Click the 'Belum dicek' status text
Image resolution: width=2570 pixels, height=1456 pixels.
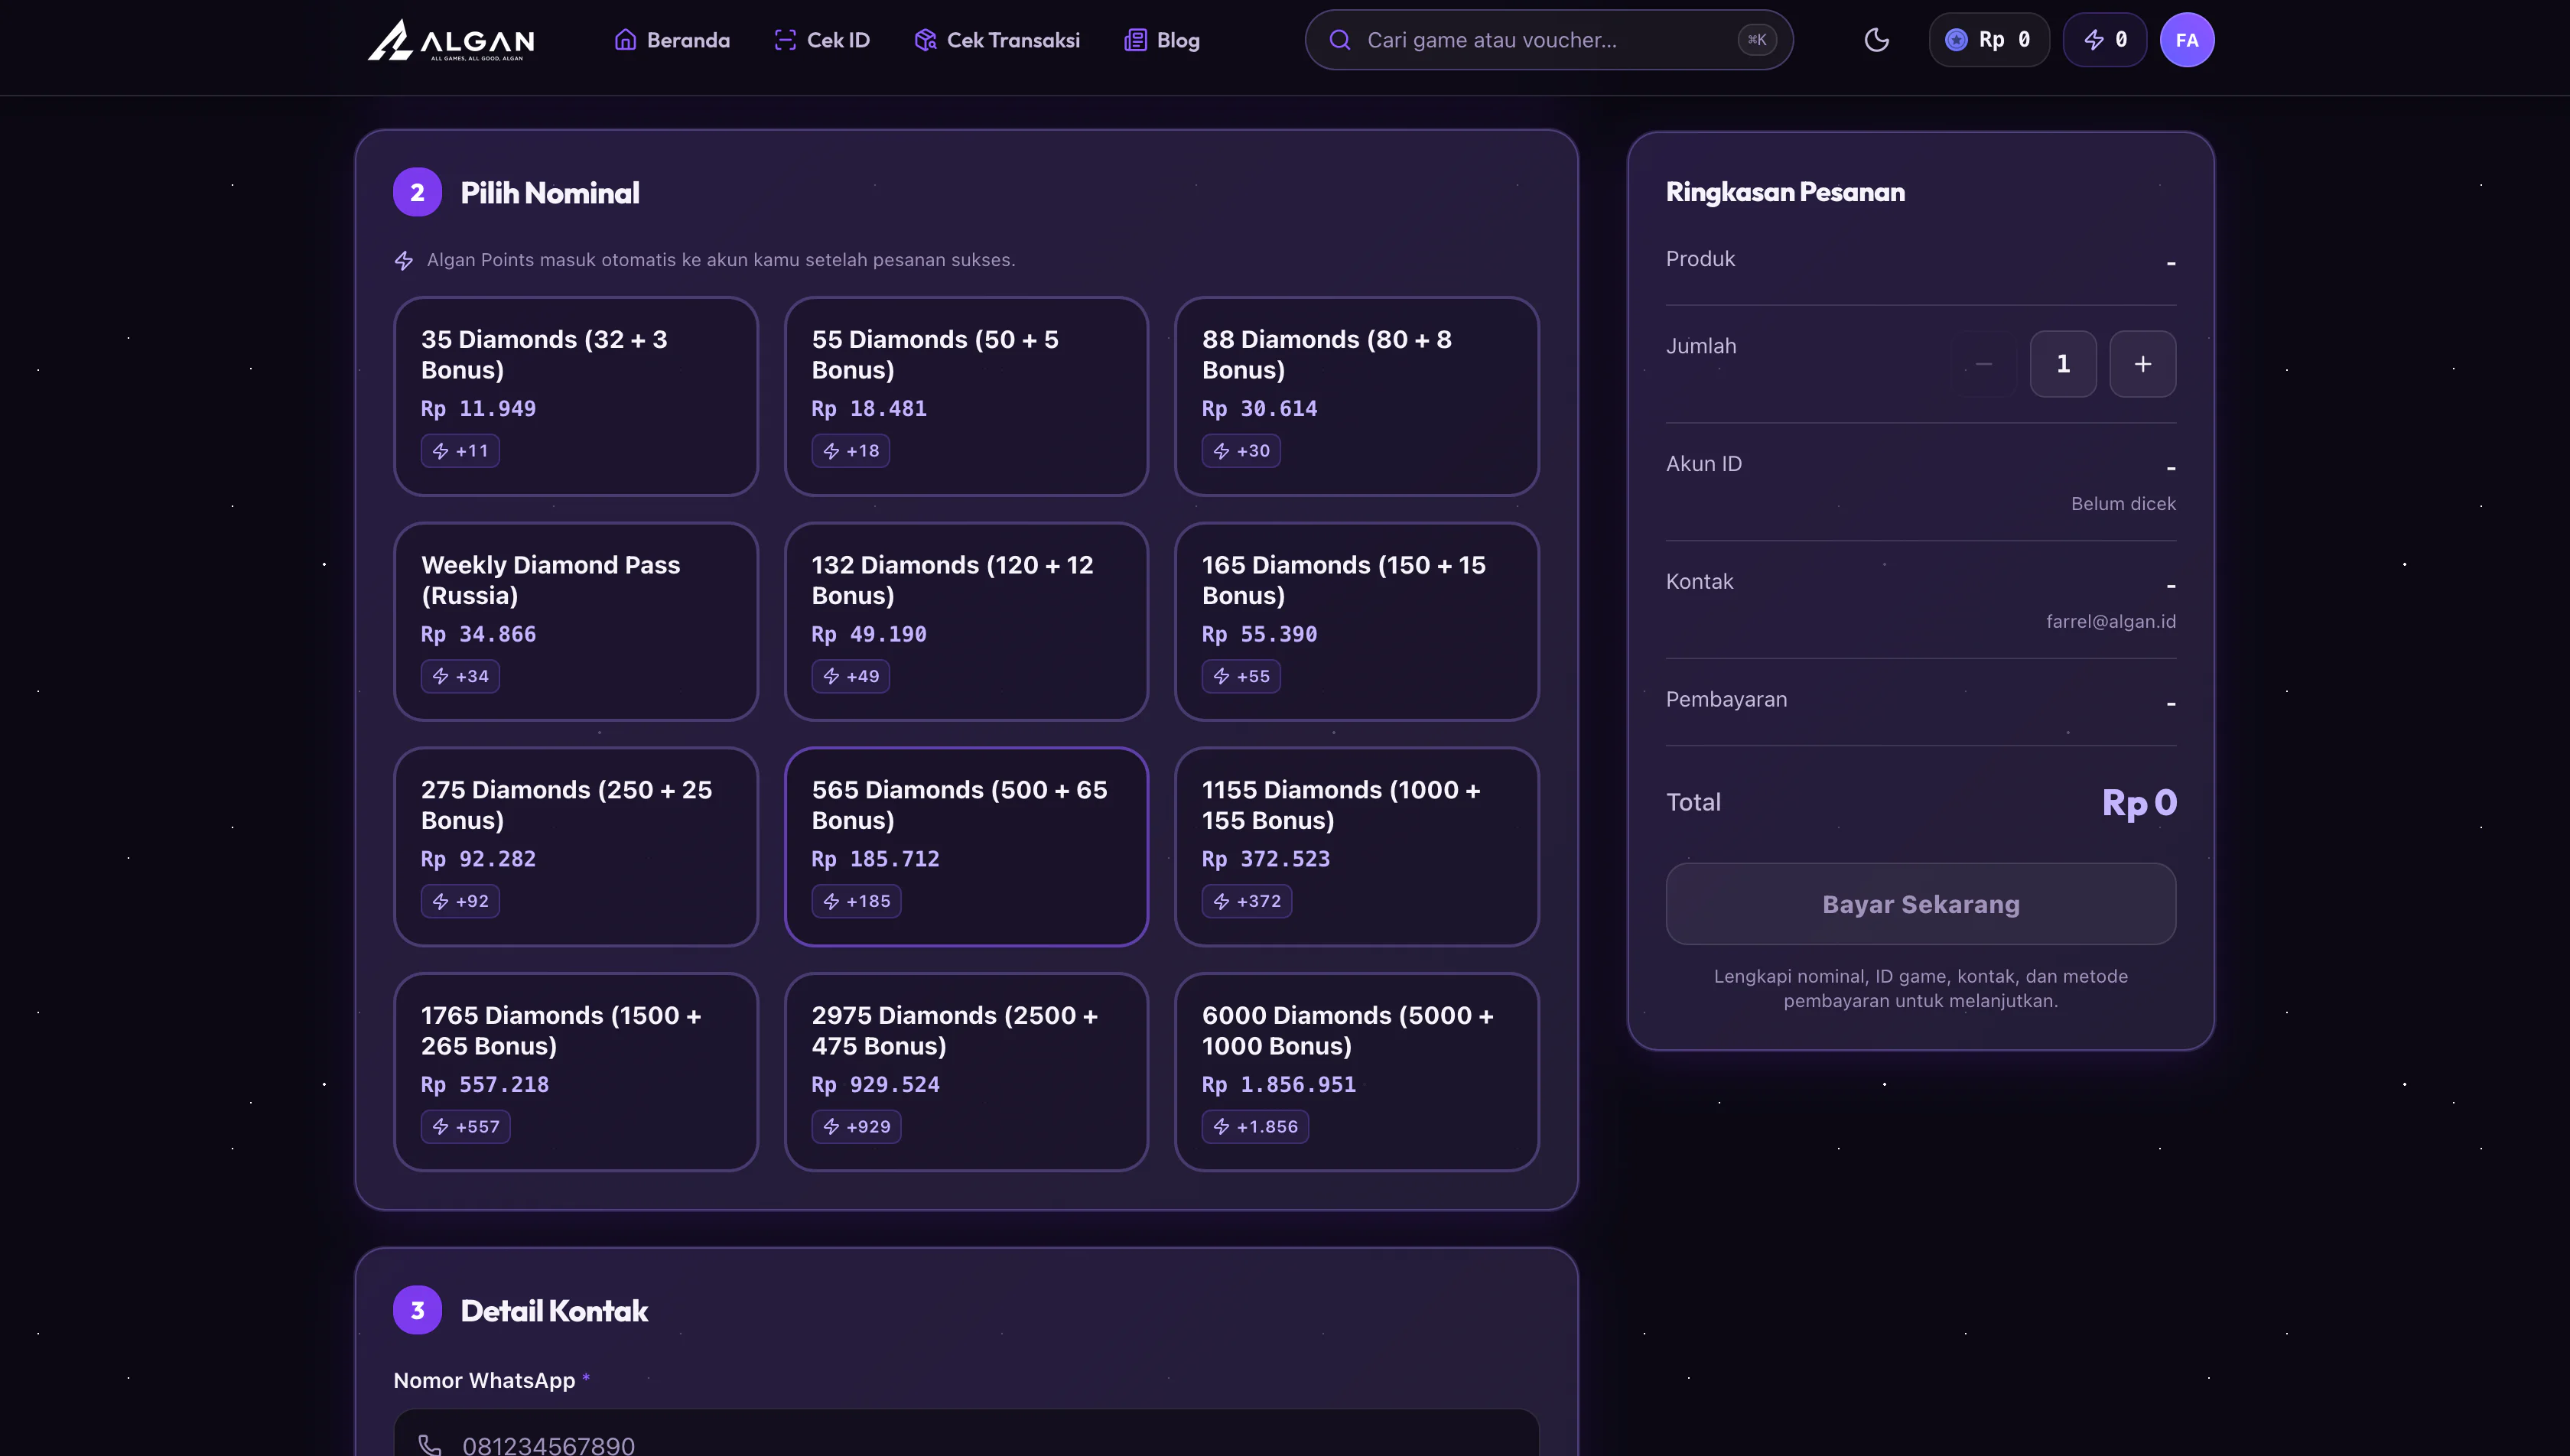click(2123, 504)
